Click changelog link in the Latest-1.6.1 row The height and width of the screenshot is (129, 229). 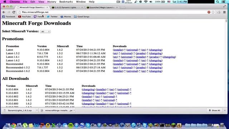point(169,57)
